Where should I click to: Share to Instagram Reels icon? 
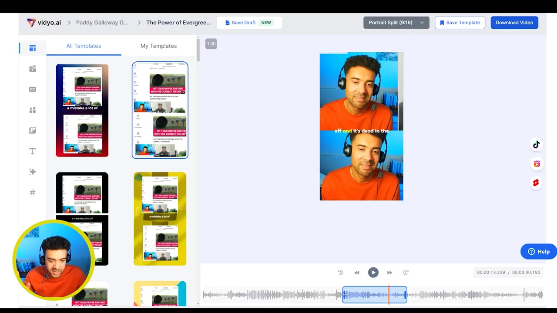pos(537,164)
